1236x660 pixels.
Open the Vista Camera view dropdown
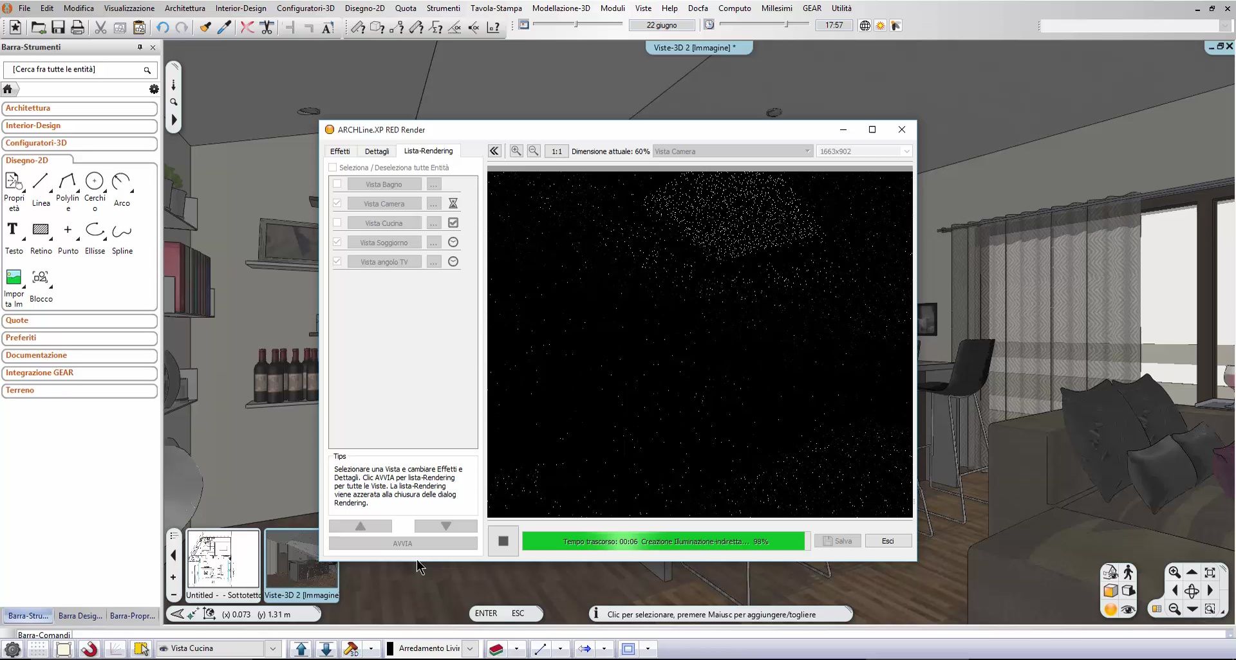point(733,151)
